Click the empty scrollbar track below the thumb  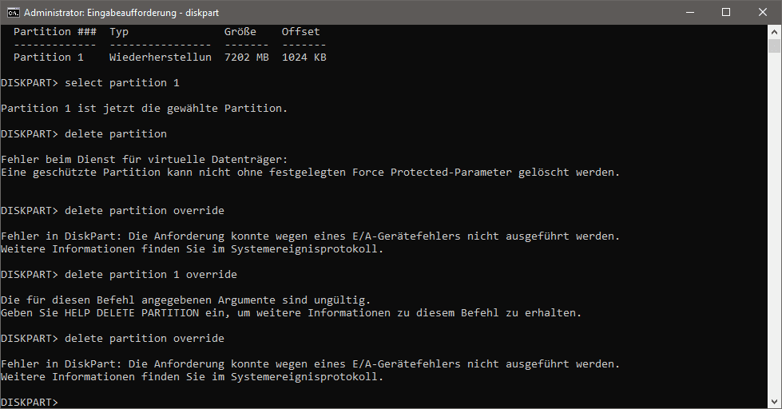[774, 224]
